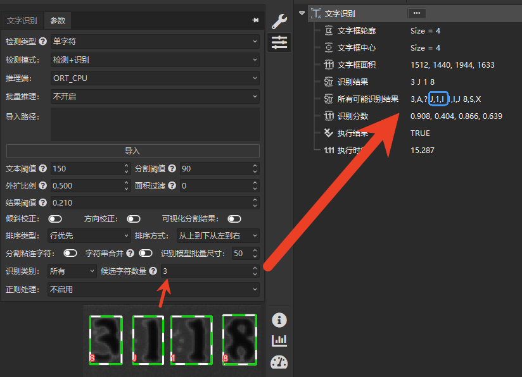The width and height of the screenshot is (522, 377).
Task: Show help for 面积过滤
Action: click(x=172, y=185)
